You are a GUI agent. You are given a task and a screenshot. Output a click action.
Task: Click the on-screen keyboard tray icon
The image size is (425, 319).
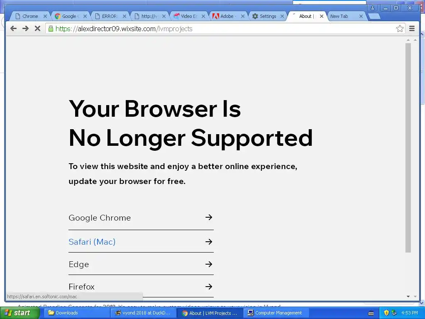[371, 313]
